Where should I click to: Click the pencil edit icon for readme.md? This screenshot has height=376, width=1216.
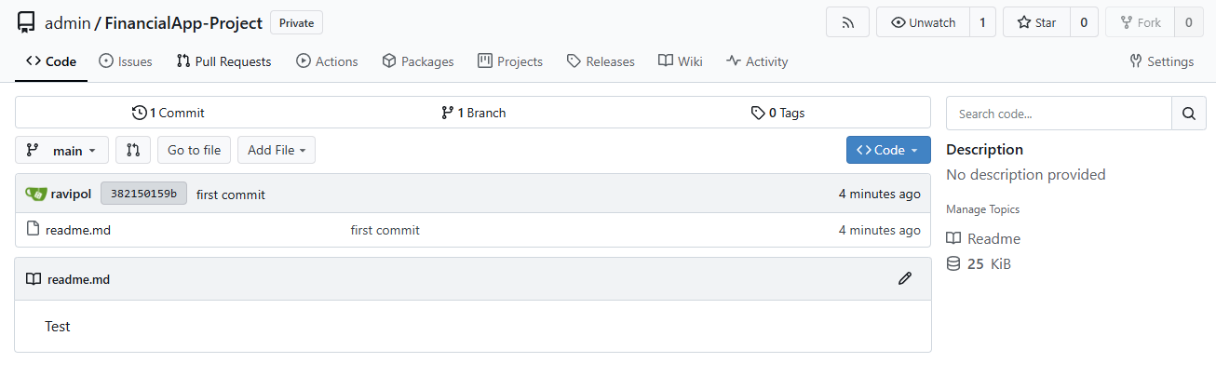pyautogui.click(x=904, y=278)
